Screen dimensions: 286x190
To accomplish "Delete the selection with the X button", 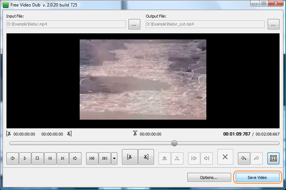I will pos(225,157).
